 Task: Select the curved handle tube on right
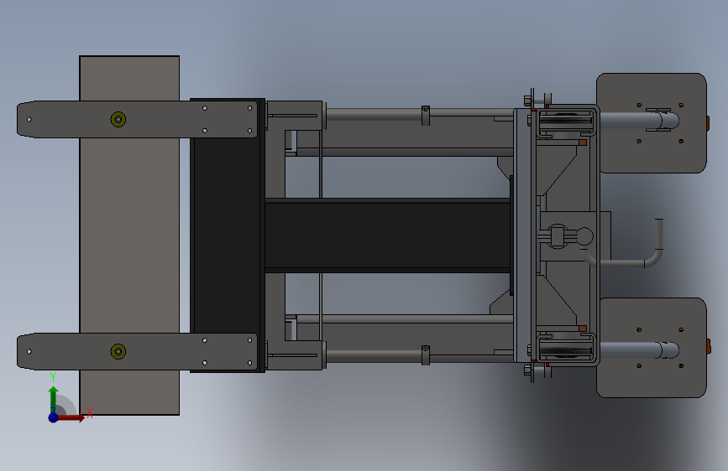point(625,245)
